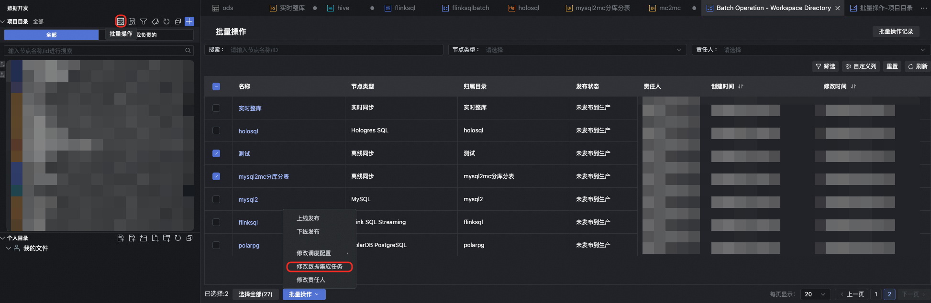The height and width of the screenshot is (303, 931).
Task: Open the page size 20 dropdown
Action: [815, 294]
